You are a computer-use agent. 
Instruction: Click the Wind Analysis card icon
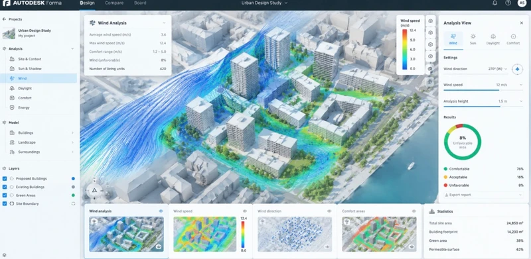pyautogui.click(x=92, y=23)
